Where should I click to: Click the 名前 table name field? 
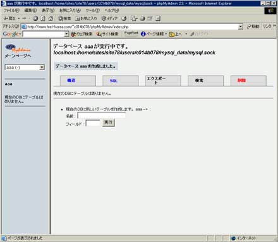point(102,116)
